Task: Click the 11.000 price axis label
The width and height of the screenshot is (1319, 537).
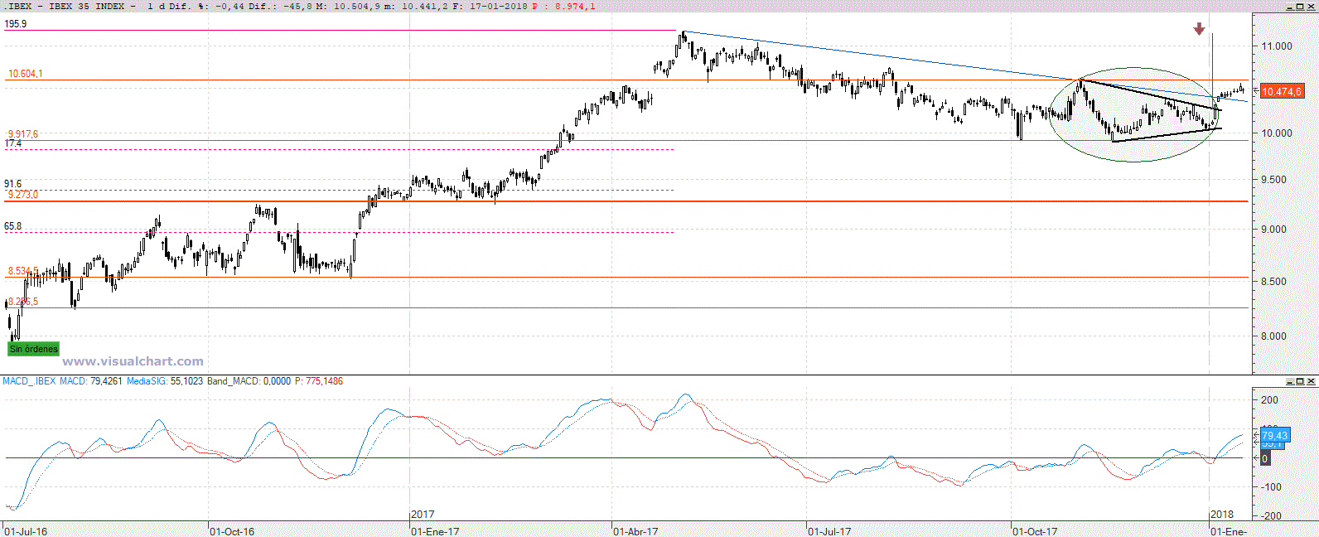Action: (1277, 46)
